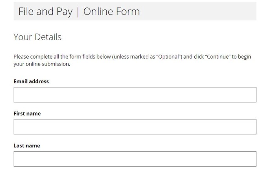Click the word "Continue" in the instructions
Image resolution: width=264 pixels, height=169 pixels.
click(218, 57)
